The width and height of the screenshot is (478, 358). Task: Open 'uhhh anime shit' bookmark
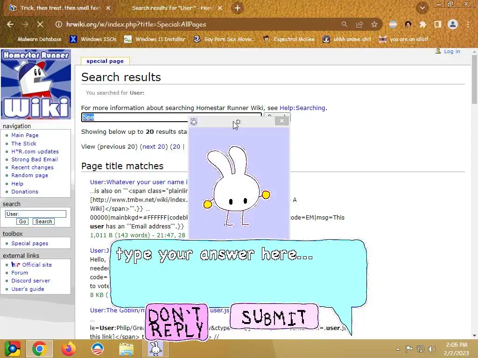347,39
